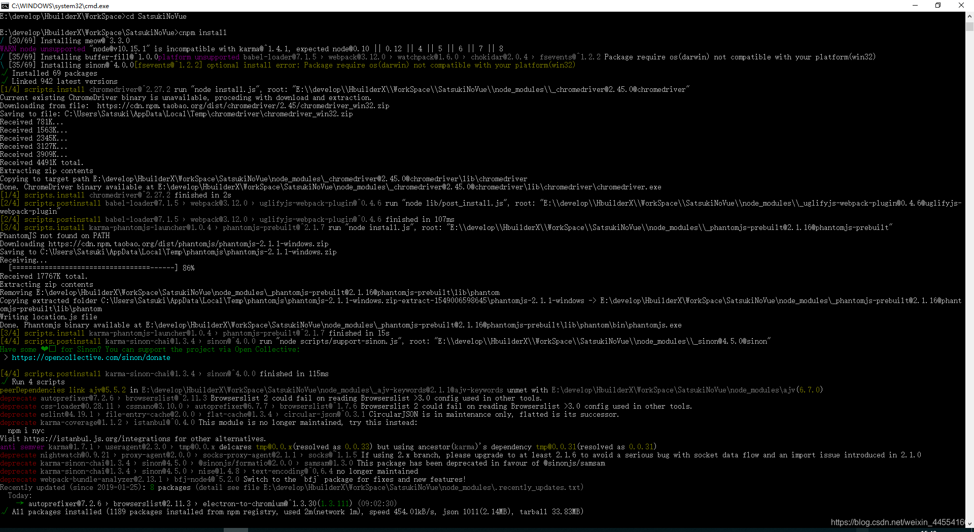Click the 'cd SatsukiNoVue' command line
The height and width of the screenshot is (532, 974).
[93, 16]
